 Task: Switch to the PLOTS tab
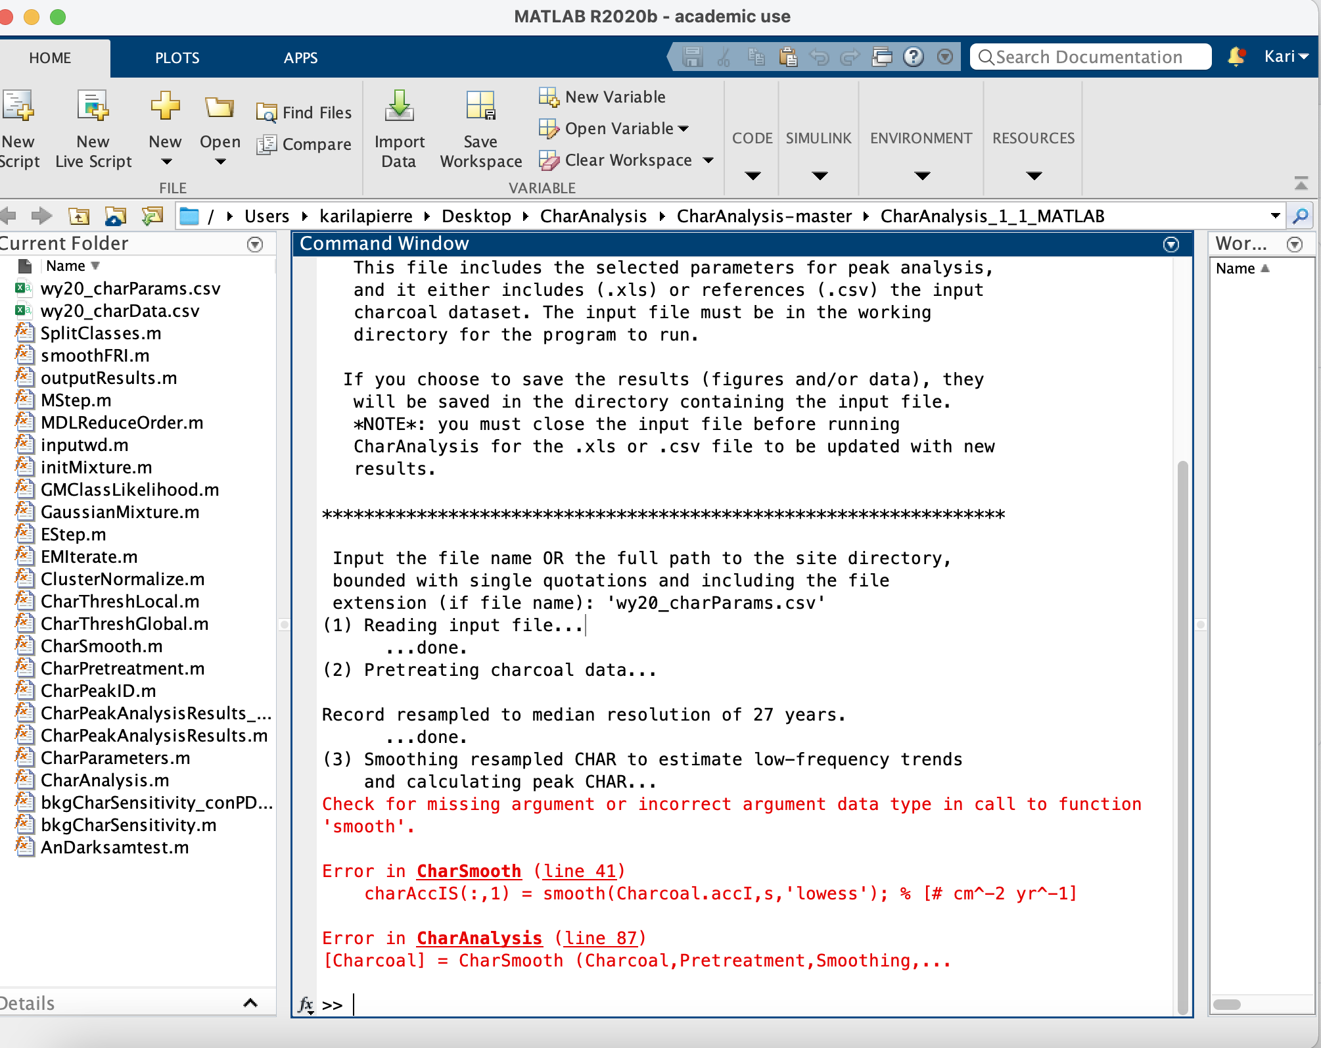tap(177, 58)
